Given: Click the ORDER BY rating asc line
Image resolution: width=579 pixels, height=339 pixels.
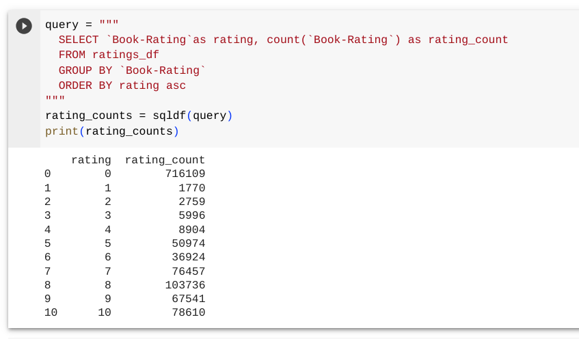Looking at the screenshot, I should coord(122,86).
